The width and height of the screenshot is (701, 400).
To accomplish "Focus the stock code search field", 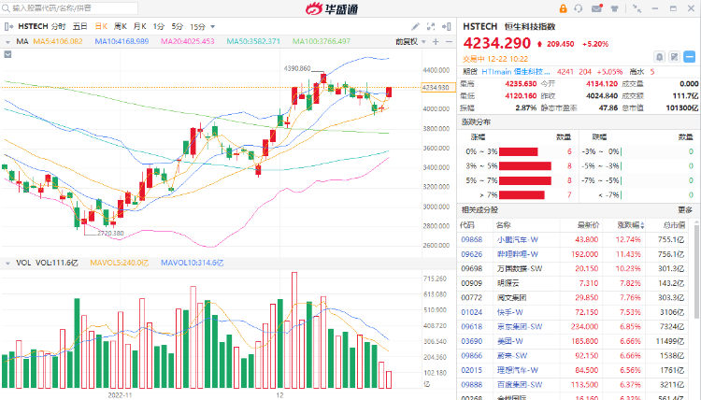I will 69,8.
